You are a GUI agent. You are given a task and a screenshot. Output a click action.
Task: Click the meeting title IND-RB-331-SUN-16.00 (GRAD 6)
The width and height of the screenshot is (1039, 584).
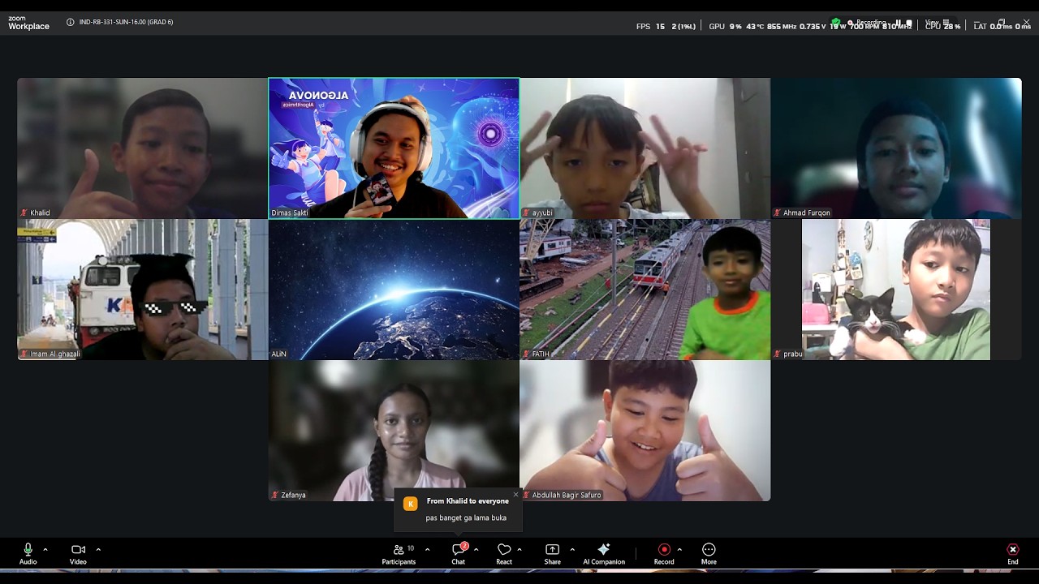click(126, 22)
